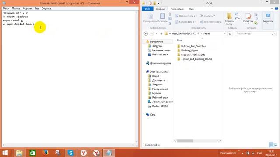Open recent locations dropdown arrow
280x157 pixels.
point(157,34)
